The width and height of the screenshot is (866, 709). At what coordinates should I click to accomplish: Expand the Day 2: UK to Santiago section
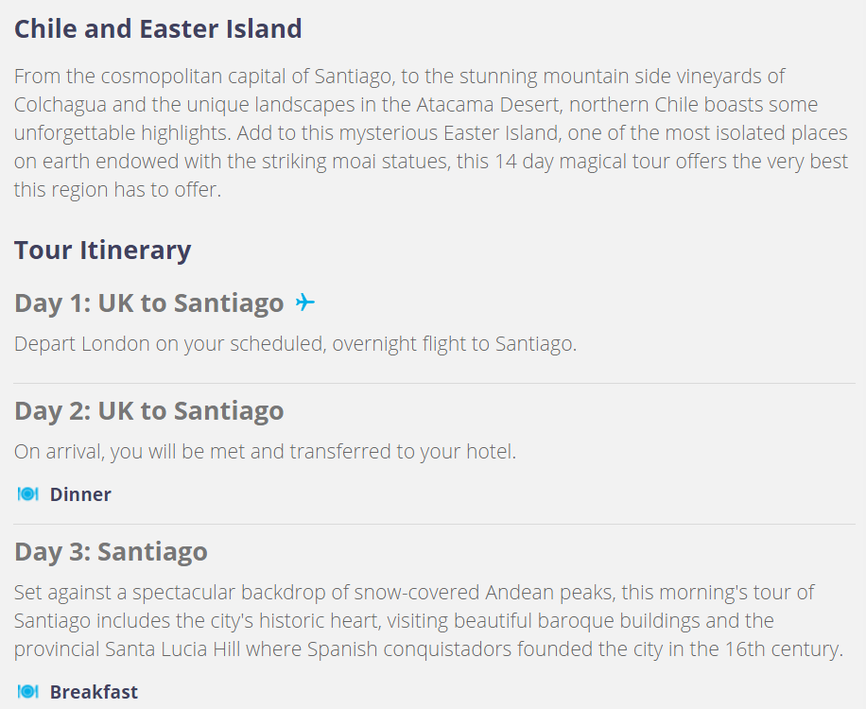click(x=149, y=411)
